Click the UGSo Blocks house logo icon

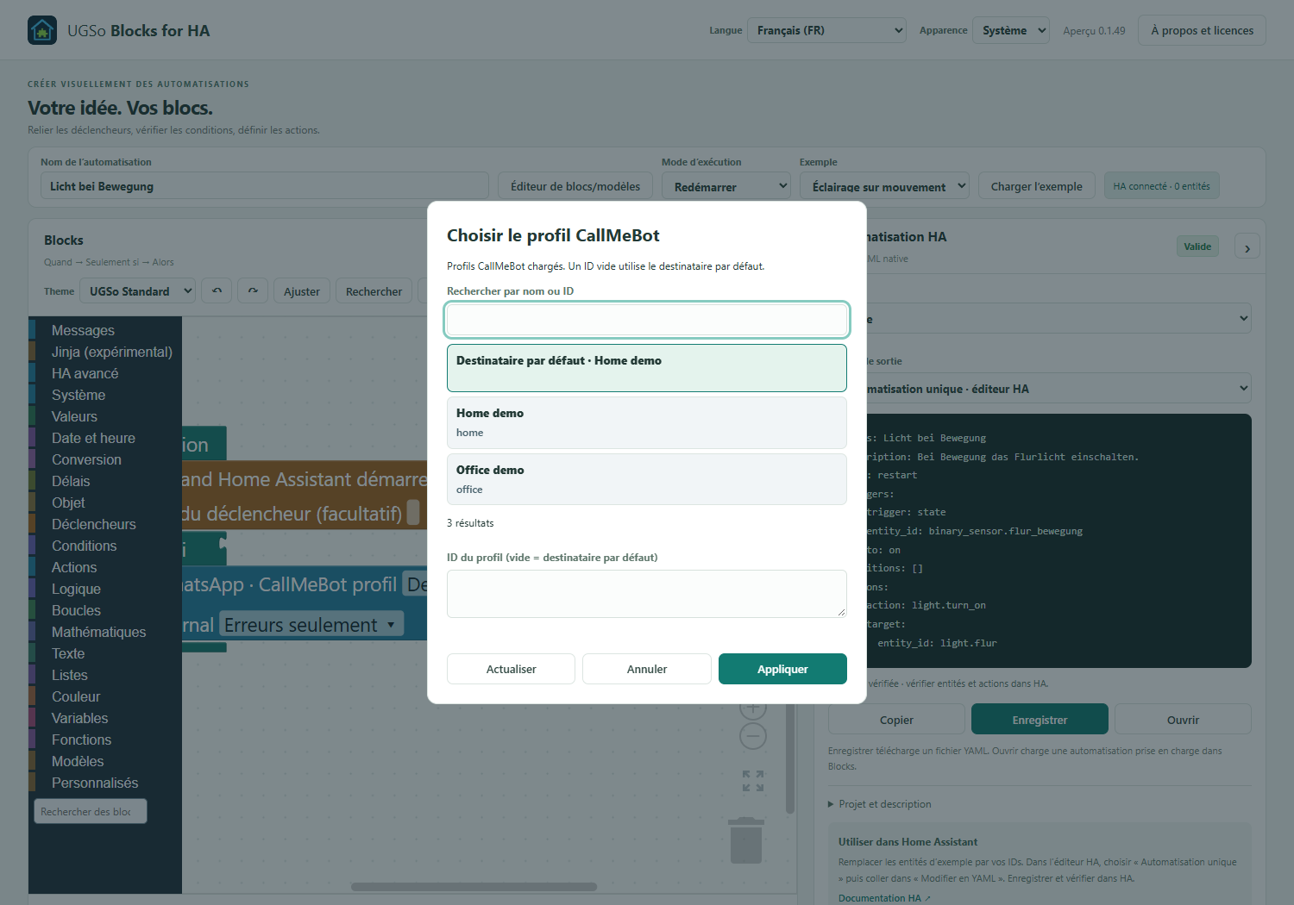tap(42, 30)
